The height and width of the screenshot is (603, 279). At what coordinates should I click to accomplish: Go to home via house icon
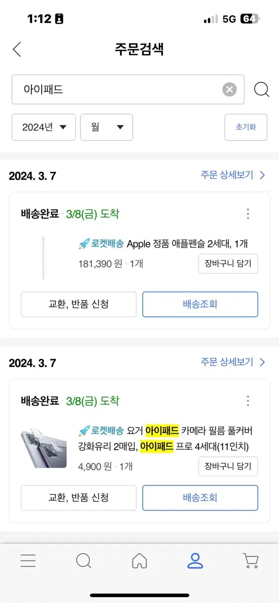pyautogui.click(x=139, y=560)
